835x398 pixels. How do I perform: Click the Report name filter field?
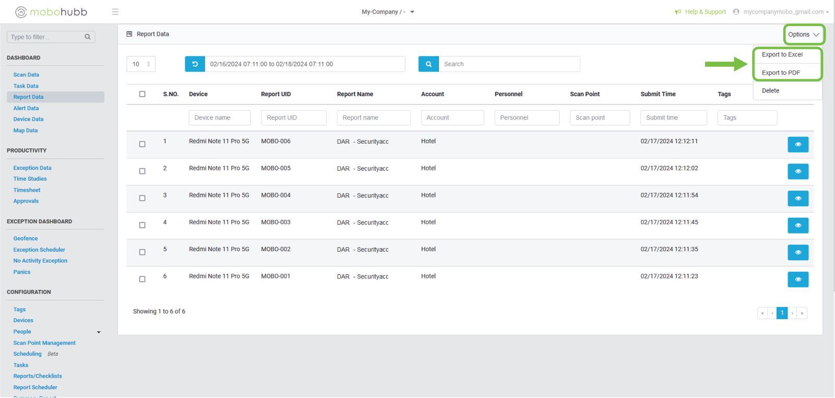[x=373, y=118]
